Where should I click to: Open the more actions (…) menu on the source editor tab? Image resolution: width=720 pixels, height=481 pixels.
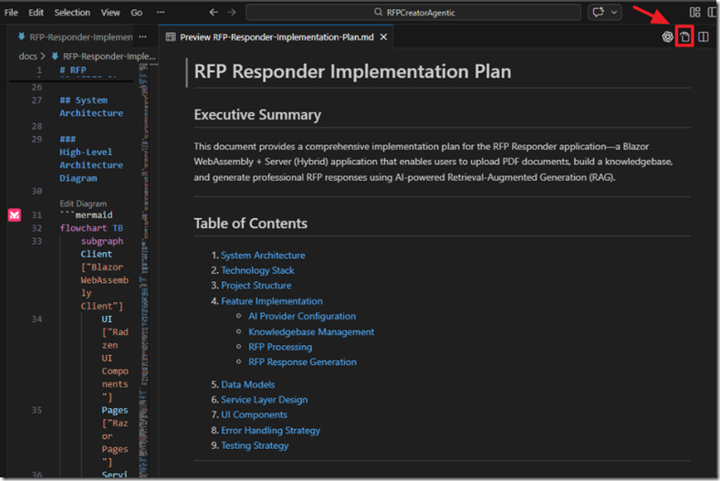[x=141, y=37]
